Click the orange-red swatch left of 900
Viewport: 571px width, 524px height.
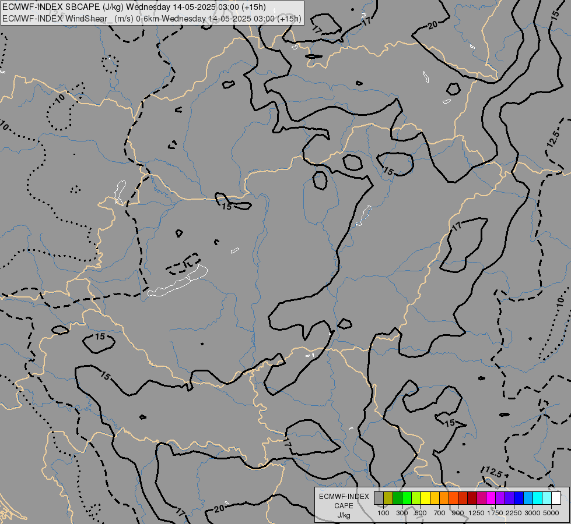click(x=453, y=498)
